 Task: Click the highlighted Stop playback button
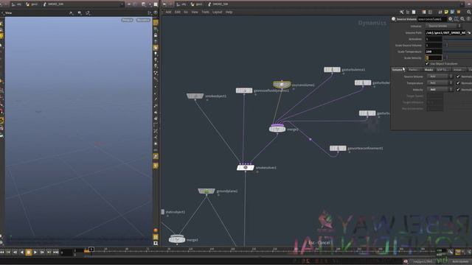[x=28, y=252]
